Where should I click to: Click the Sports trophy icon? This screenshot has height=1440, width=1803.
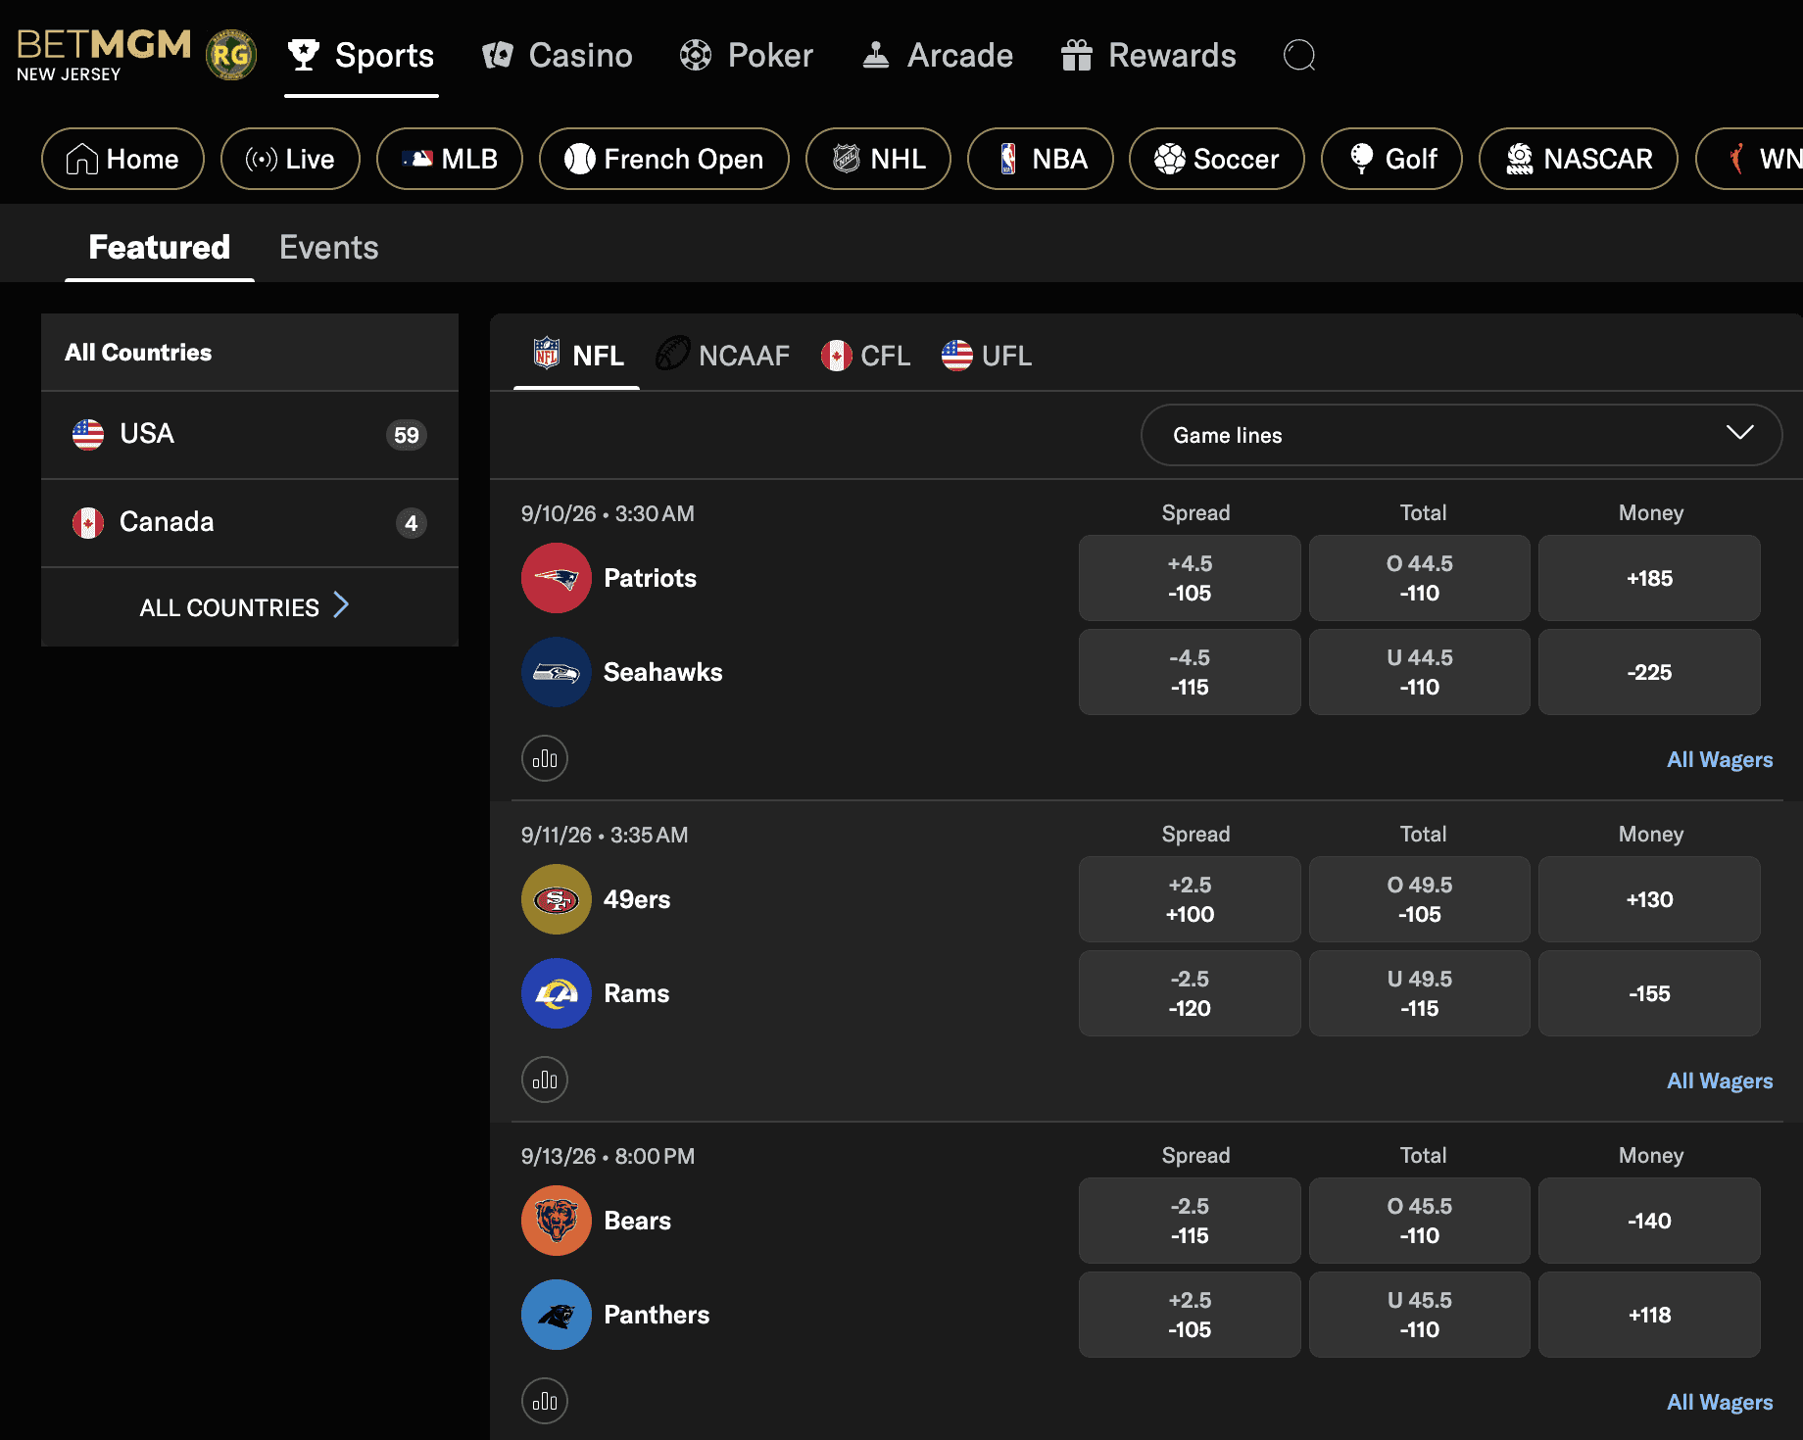[304, 55]
